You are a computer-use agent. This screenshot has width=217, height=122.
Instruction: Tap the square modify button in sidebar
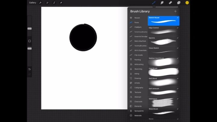(30, 41)
